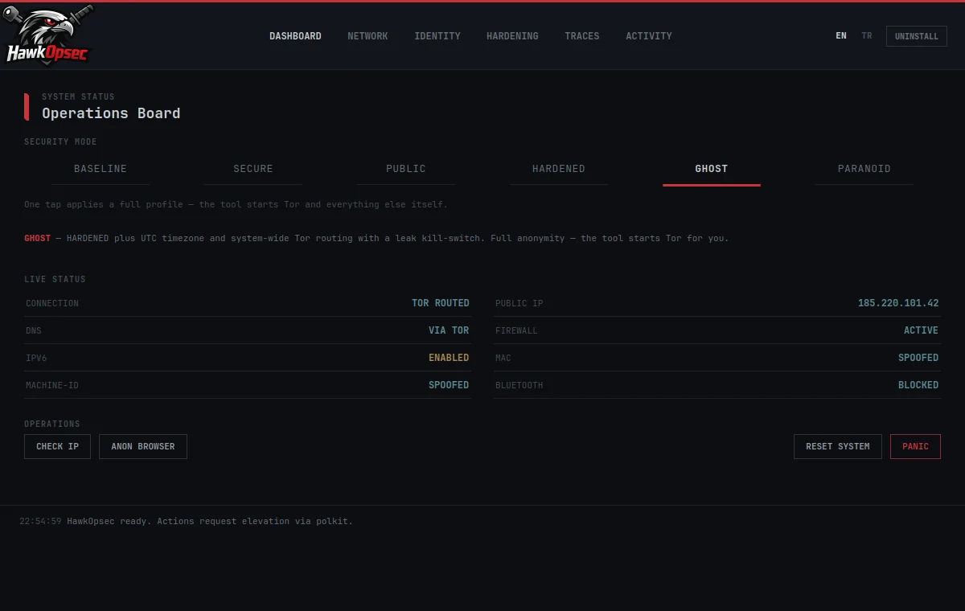Click the Bluetooth BLOCKED status

tap(918, 385)
